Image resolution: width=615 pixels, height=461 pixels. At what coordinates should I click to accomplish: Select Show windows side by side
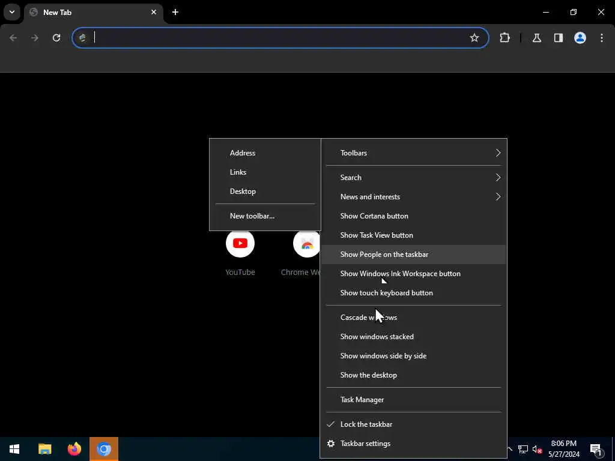point(414,356)
